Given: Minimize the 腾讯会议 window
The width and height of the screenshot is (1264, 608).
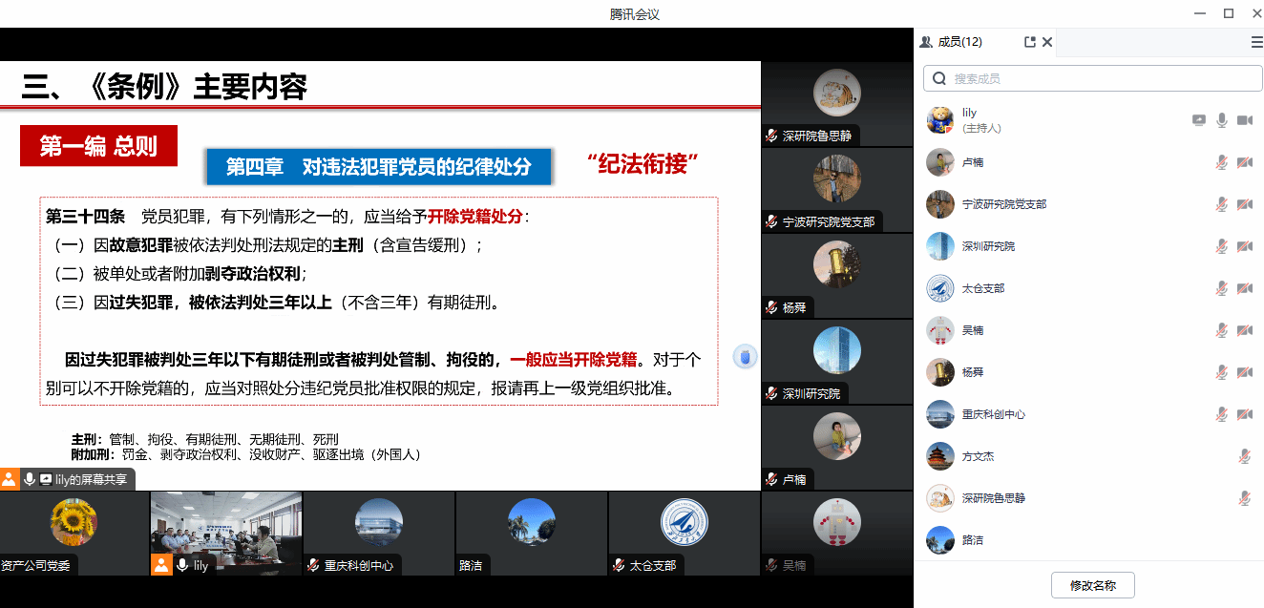Looking at the screenshot, I should 1200,13.
